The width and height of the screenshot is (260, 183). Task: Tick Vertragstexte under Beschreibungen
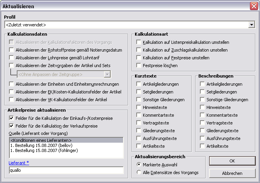[x=202, y=123]
